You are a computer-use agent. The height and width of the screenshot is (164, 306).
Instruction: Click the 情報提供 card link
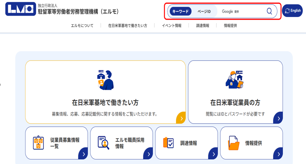254,143
